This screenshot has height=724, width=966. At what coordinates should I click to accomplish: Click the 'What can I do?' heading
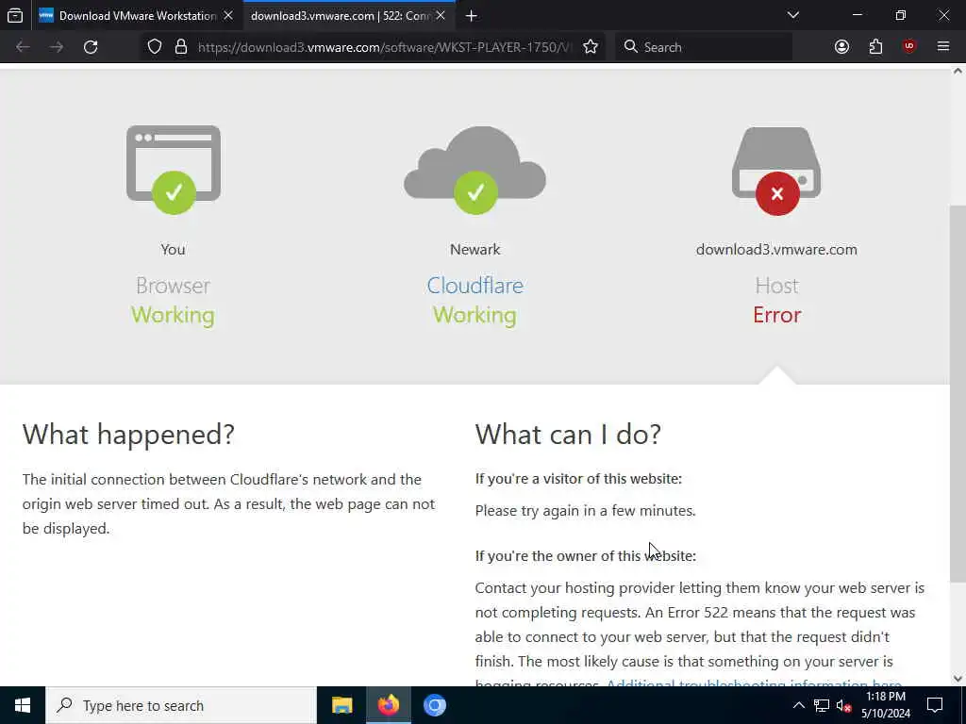click(568, 434)
